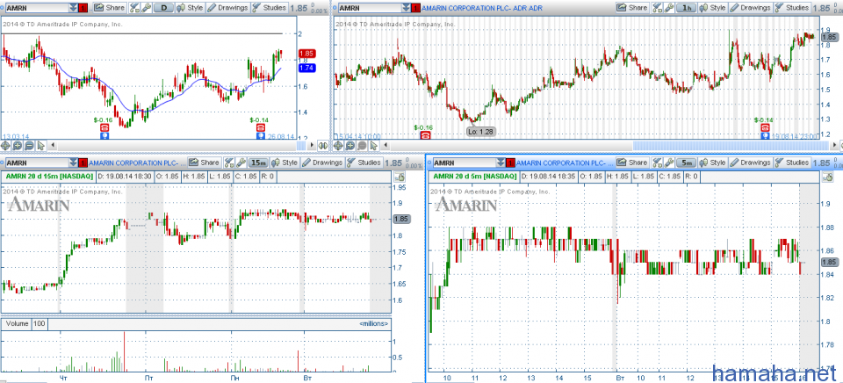Zoom out using the magnifier under daily chart

pos(29,145)
